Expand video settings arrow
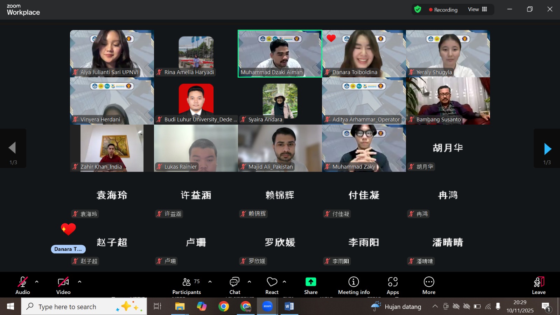 79,282
